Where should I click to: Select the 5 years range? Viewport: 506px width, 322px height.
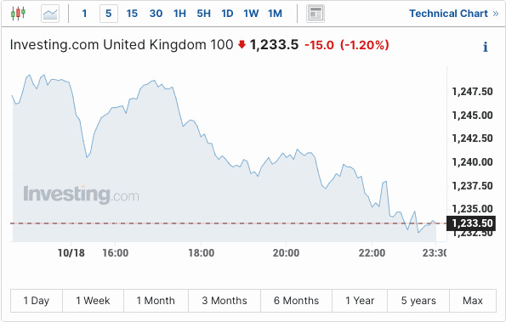[x=418, y=301]
